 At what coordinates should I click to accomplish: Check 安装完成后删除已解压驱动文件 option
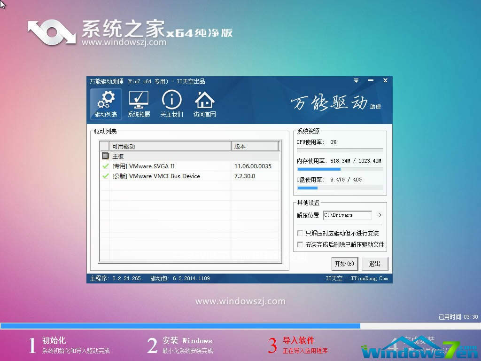pos(300,243)
